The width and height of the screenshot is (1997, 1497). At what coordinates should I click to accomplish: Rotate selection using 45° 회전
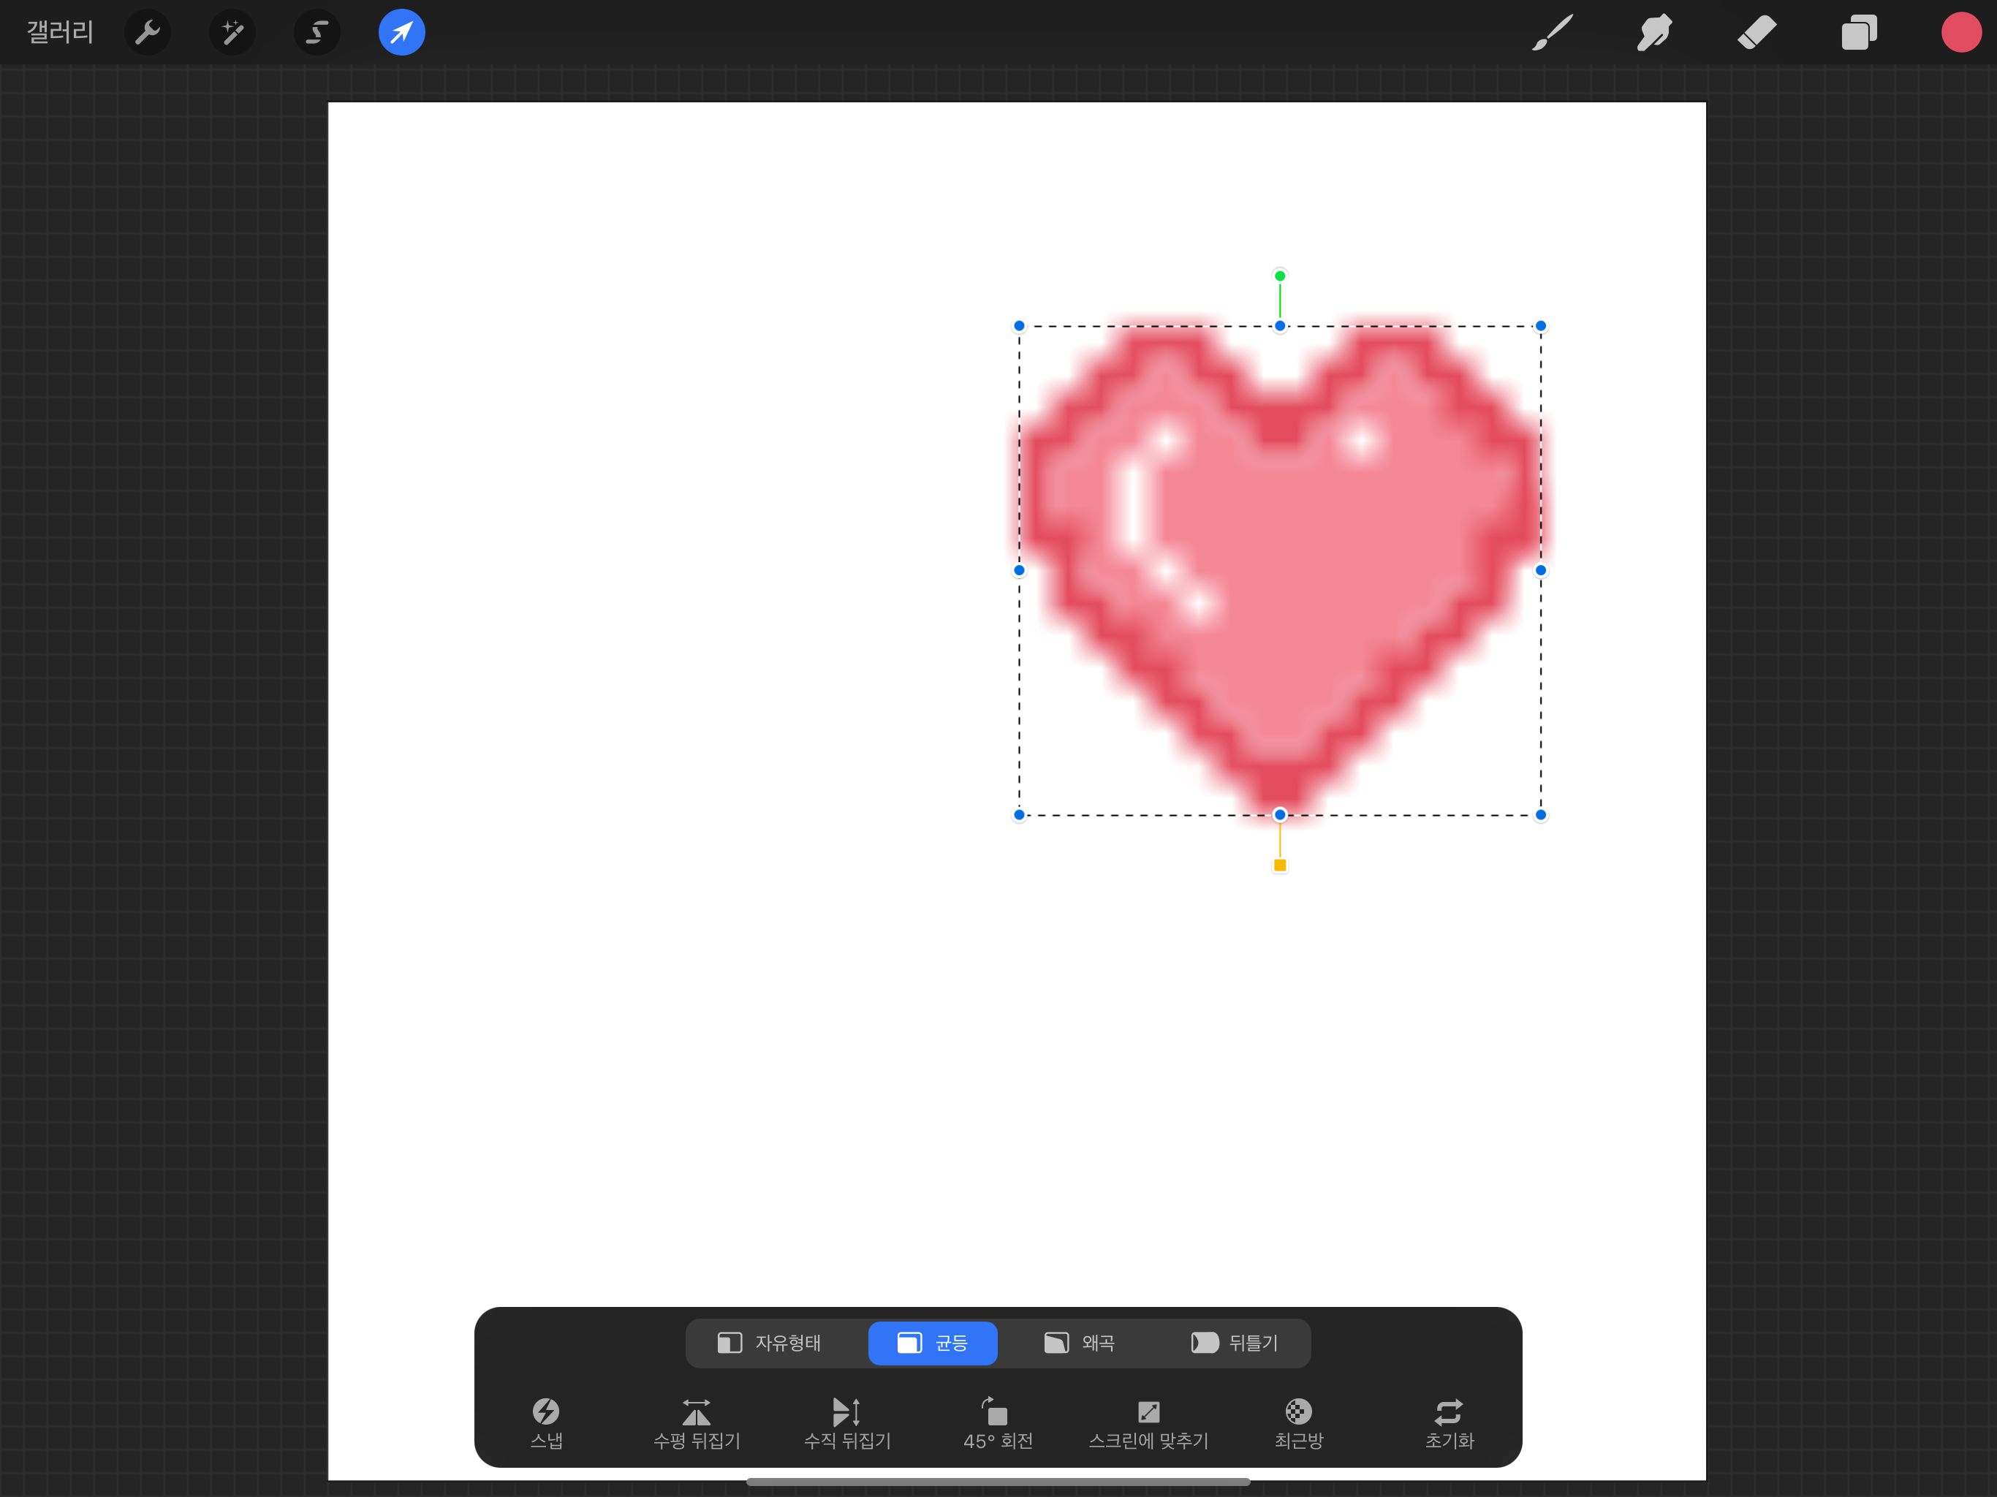(998, 1422)
